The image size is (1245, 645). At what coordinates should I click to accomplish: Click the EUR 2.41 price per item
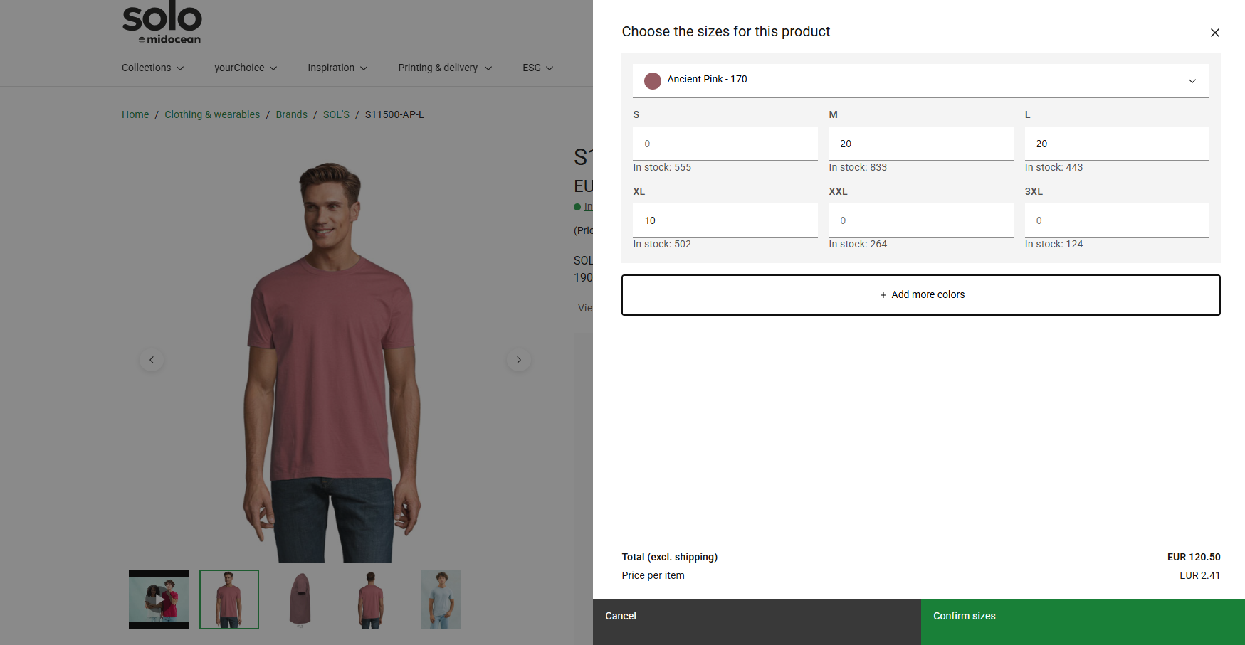point(1199,576)
